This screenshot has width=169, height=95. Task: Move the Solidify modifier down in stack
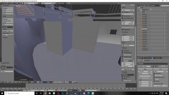pos(165,66)
